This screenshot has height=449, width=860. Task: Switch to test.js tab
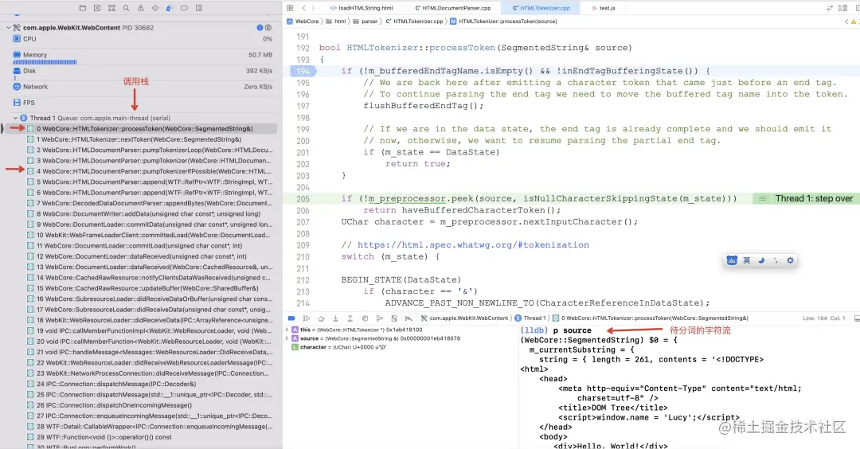tap(604, 8)
